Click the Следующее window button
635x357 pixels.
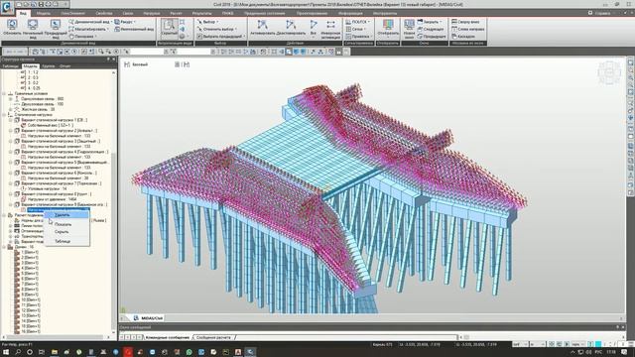pyautogui.click(x=431, y=29)
